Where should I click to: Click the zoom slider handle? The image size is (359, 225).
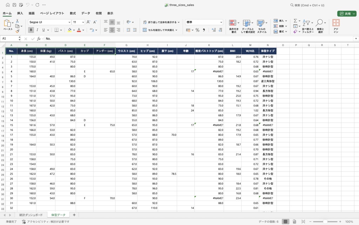tap(325, 222)
